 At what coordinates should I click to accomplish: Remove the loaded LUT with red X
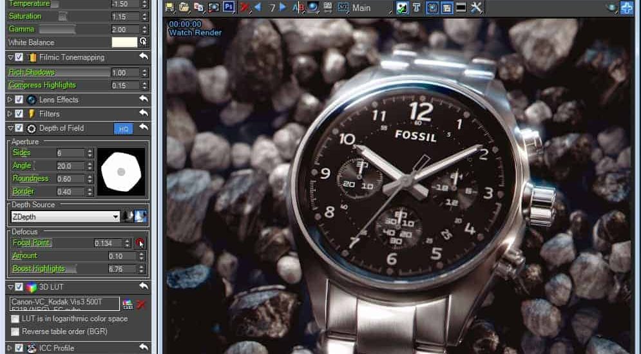pyautogui.click(x=140, y=304)
